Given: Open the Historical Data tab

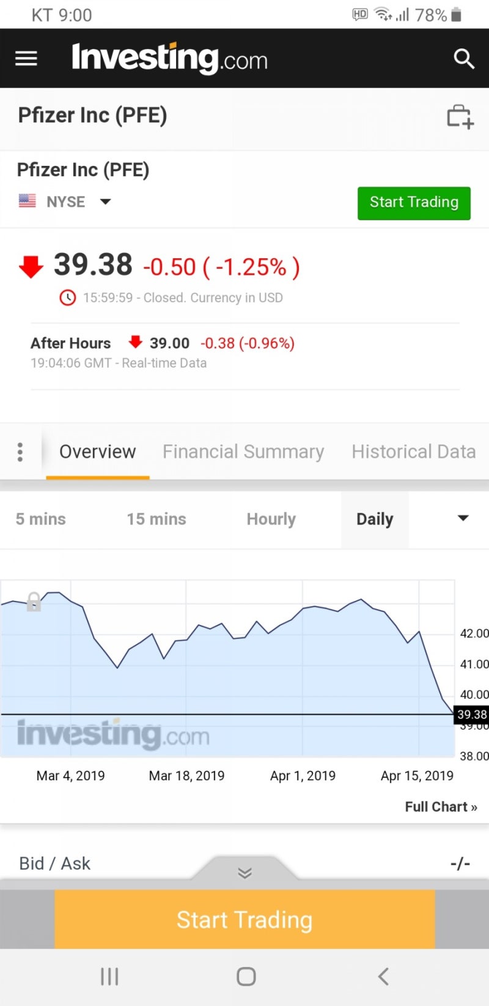Looking at the screenshot, I should click(413, 452).
